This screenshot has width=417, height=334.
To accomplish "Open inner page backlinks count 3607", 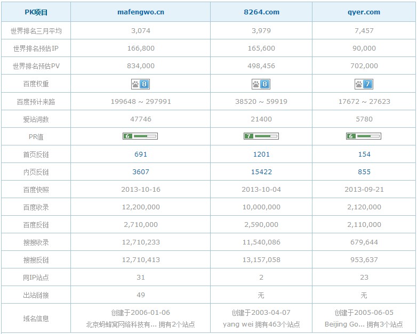I will click(x=141, y=172).
